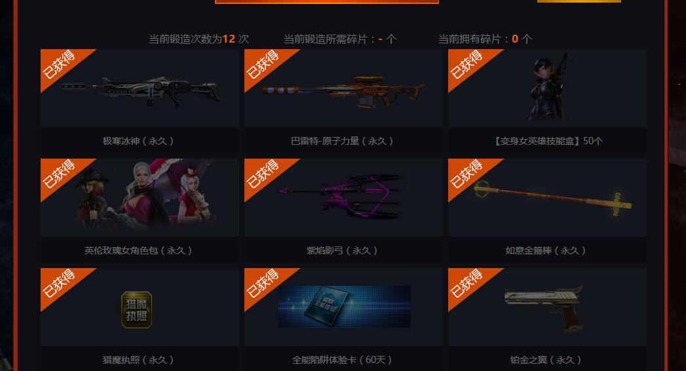Click the 如意金箍棒（永久）label
The image size is (686, 371).
point(546,250)
